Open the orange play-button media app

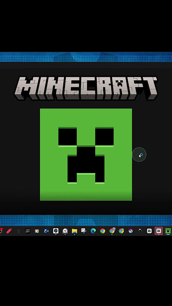(37, 231)
